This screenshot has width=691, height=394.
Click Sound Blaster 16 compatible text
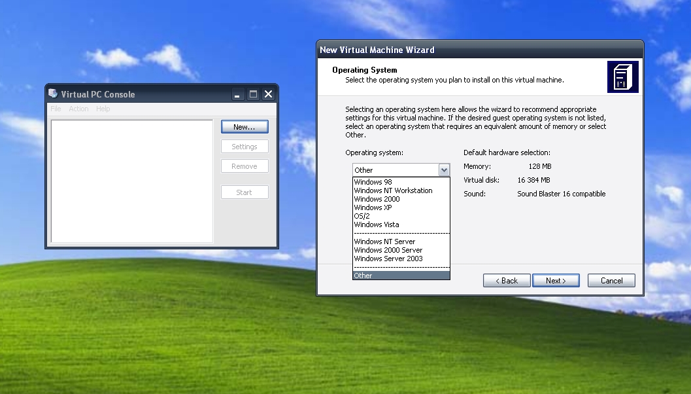562,194
